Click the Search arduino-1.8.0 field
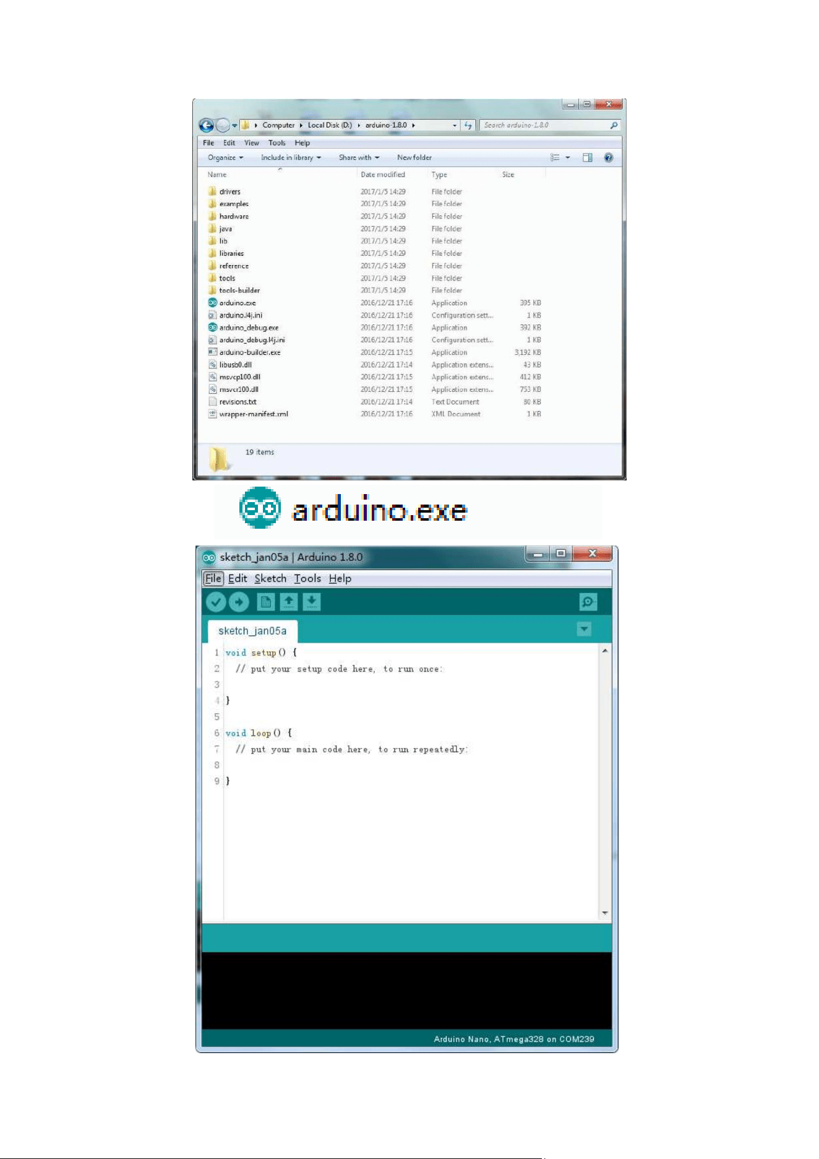The width and height of the screenshot is (819, 1159). click(550, 125)
